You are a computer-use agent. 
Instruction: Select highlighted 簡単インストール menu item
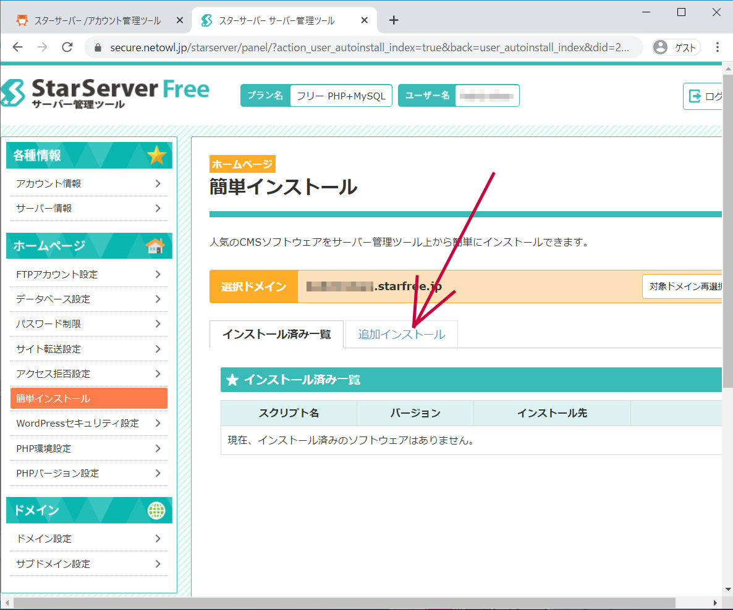click(x=89, y=398)
